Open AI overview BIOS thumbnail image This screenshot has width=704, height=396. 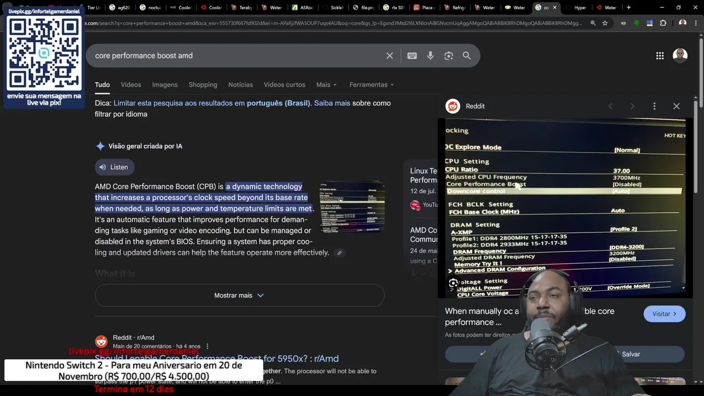tap(352, 206)
